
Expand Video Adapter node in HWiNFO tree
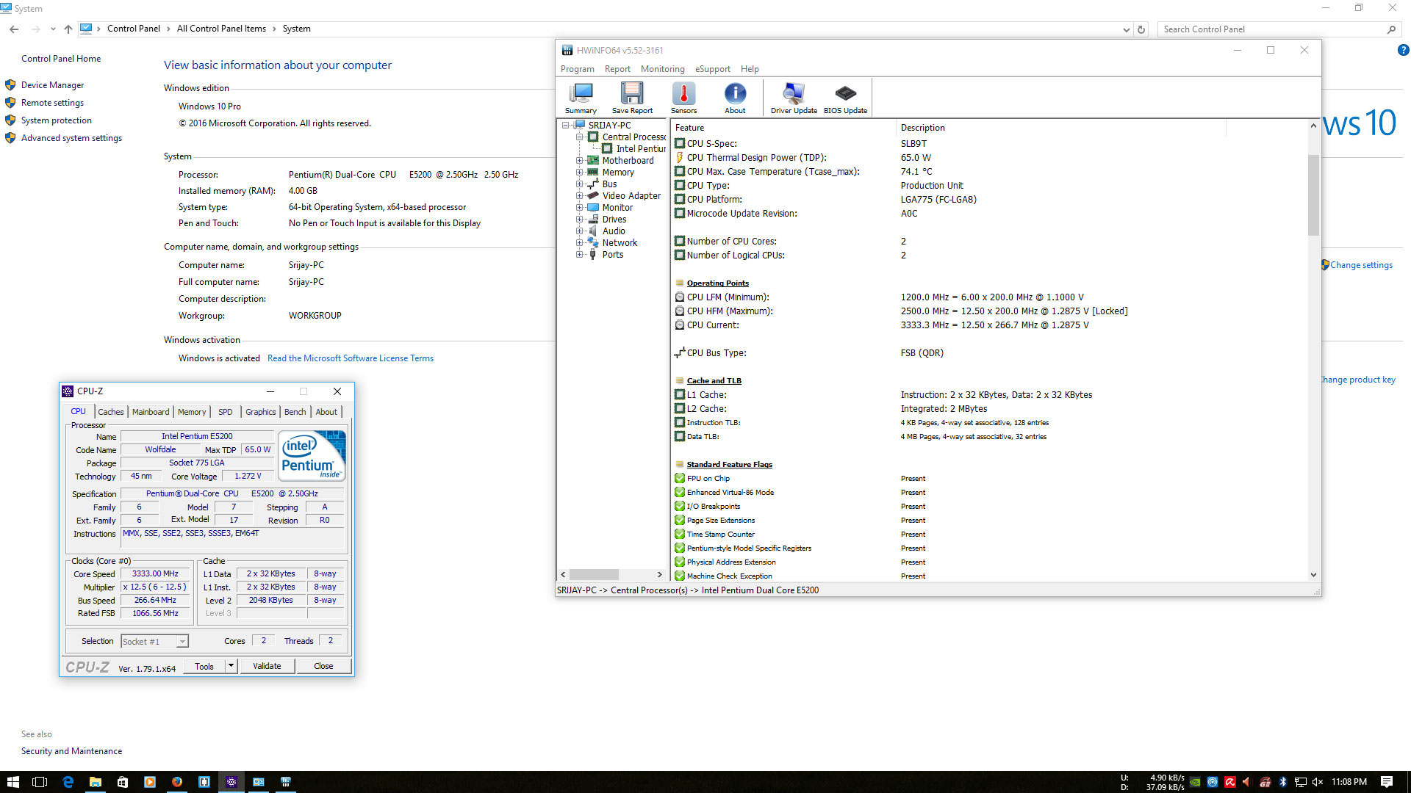pyautogui.click(x=579, y=195)
